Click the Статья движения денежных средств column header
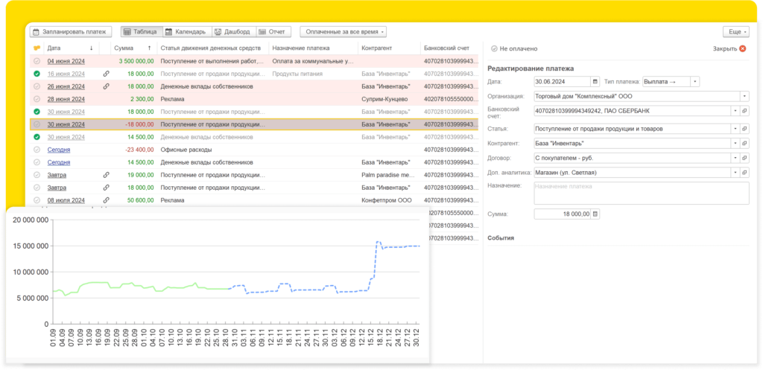Viewport: 763px width, 370px height. pyautogui.click(x=212, y=48)
